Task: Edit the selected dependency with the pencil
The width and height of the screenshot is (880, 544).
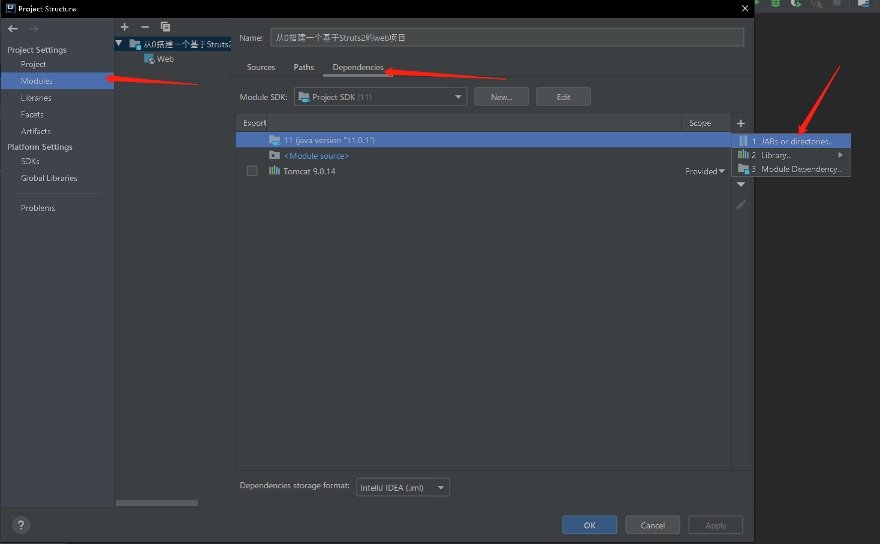Action: point(741,205)
